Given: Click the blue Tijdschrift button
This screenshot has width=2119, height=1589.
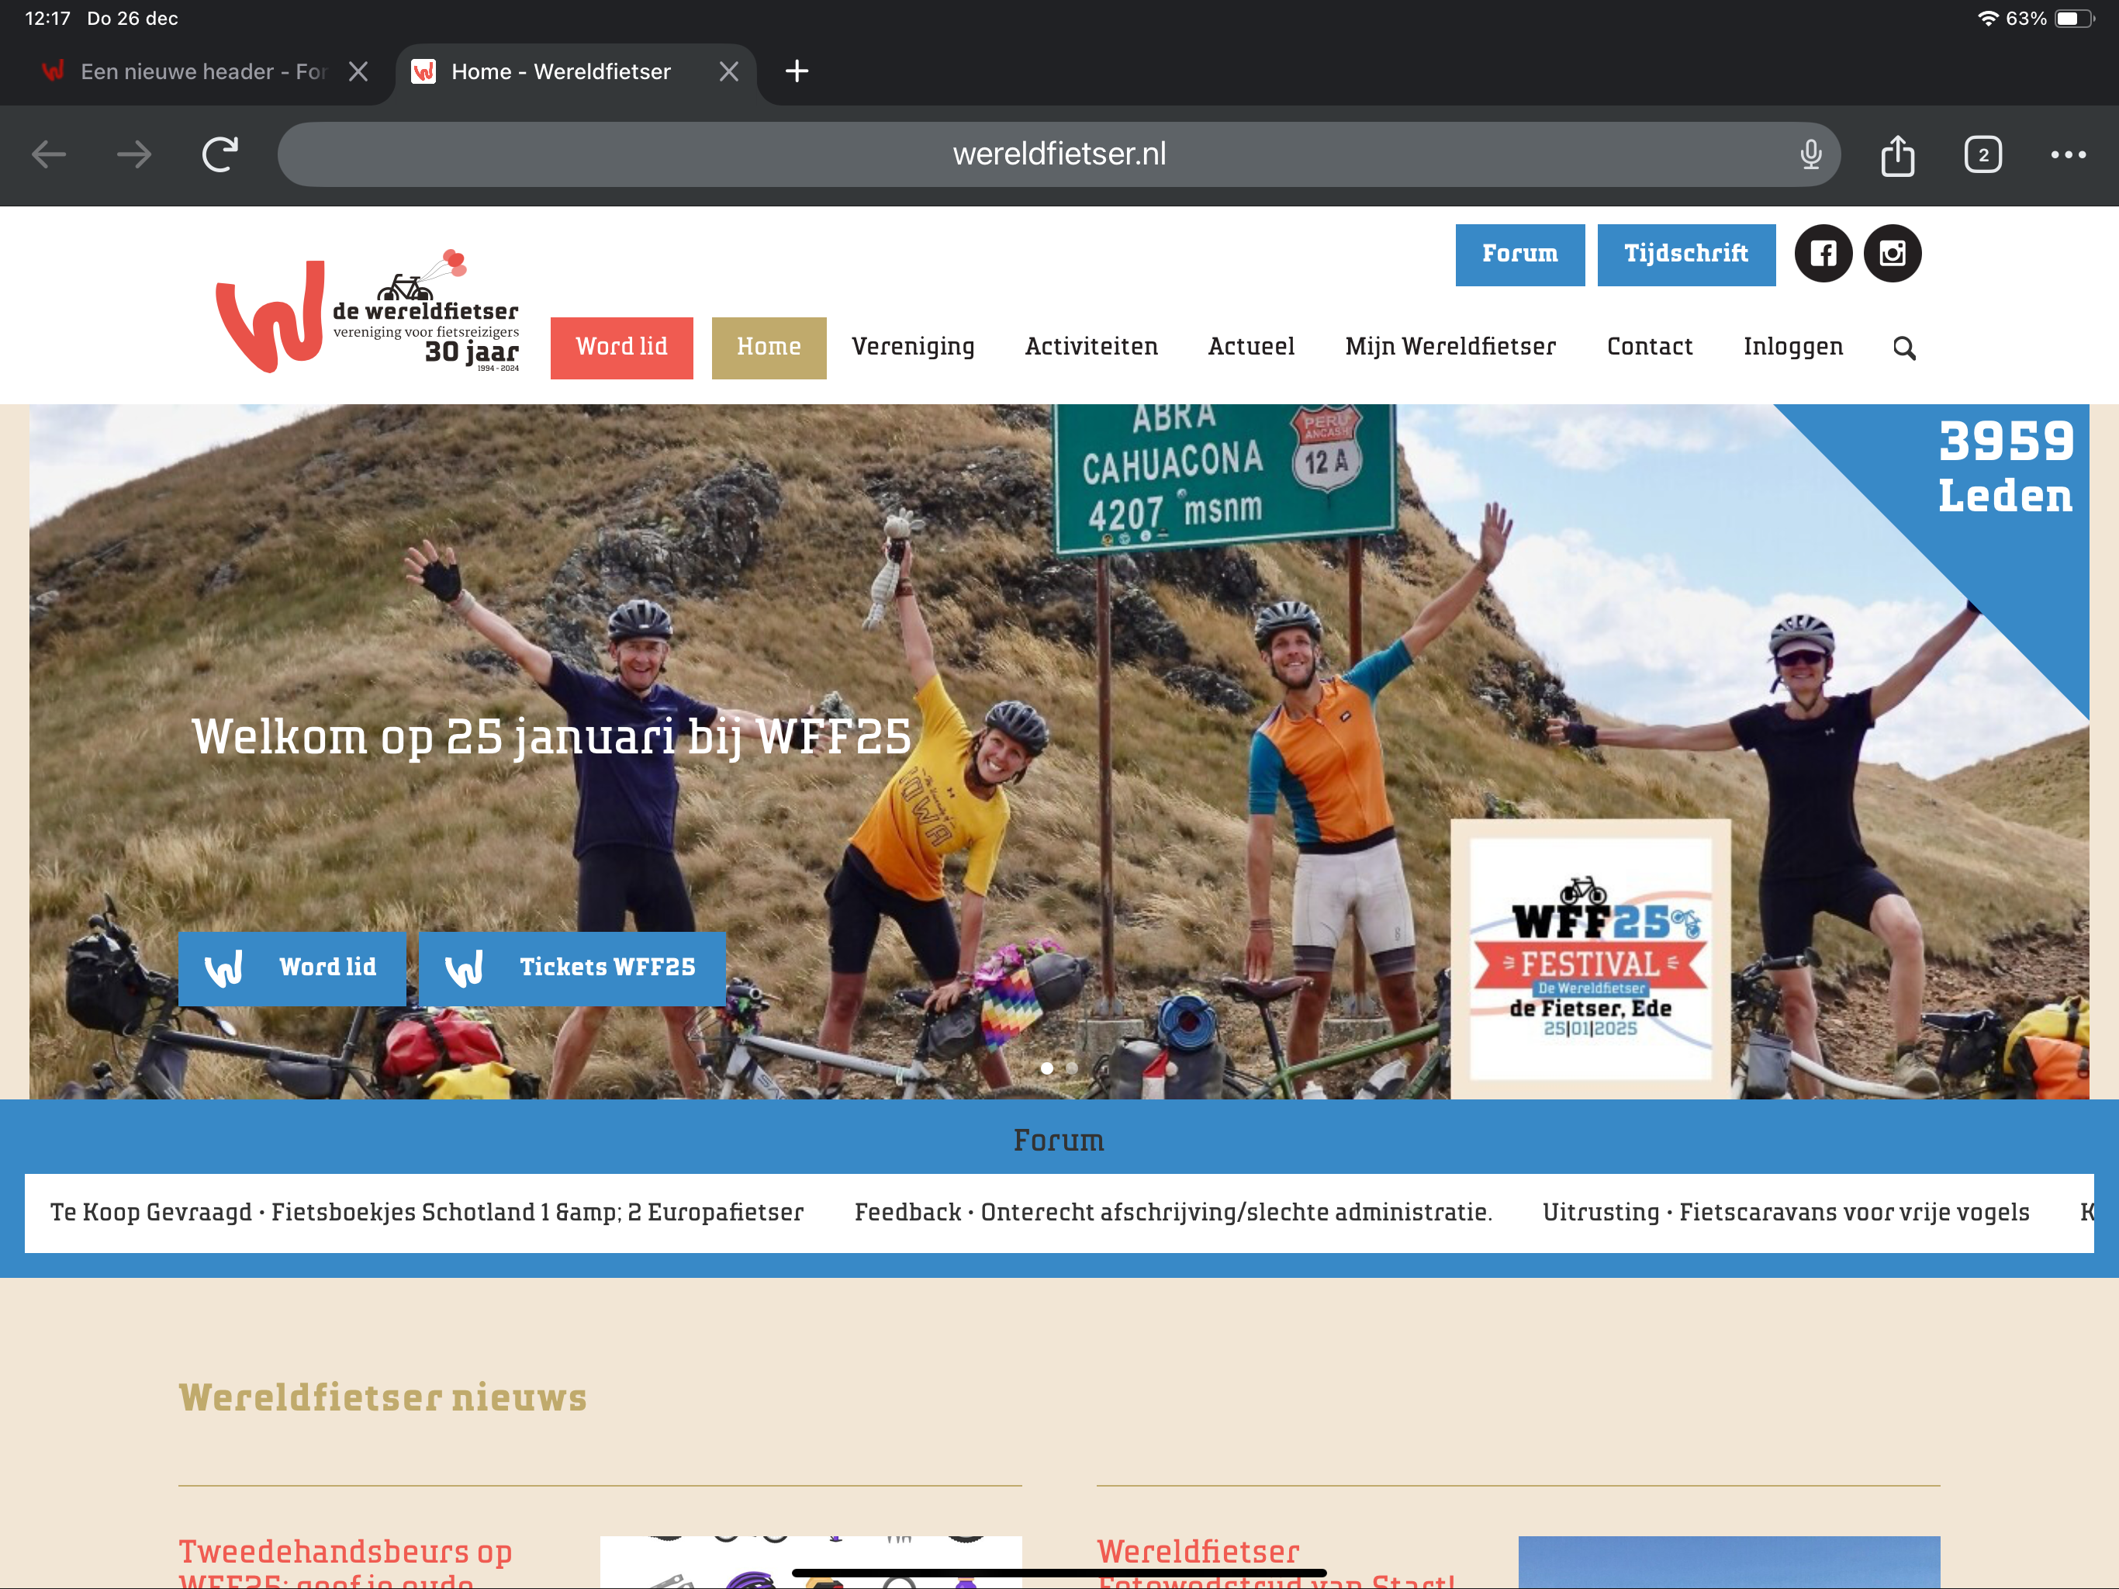Looking at the screenshot, I should [1685, 254].
